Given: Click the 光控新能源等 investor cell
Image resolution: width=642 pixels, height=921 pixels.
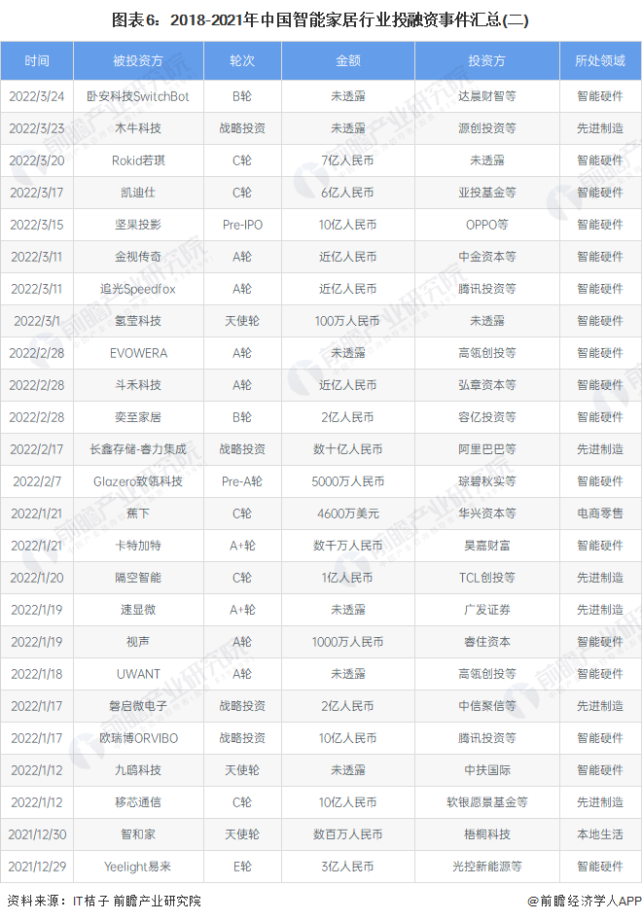Looking at the screenshot, I should click(487, 867).
